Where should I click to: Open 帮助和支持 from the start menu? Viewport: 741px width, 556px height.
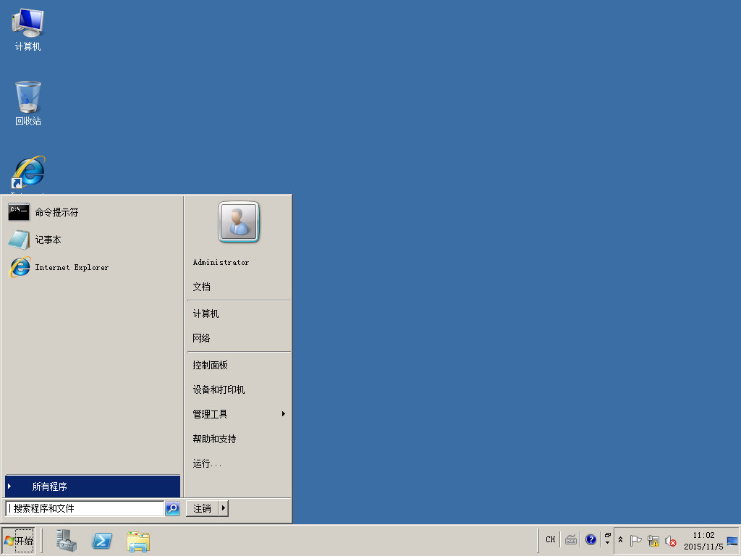point(214,439)
